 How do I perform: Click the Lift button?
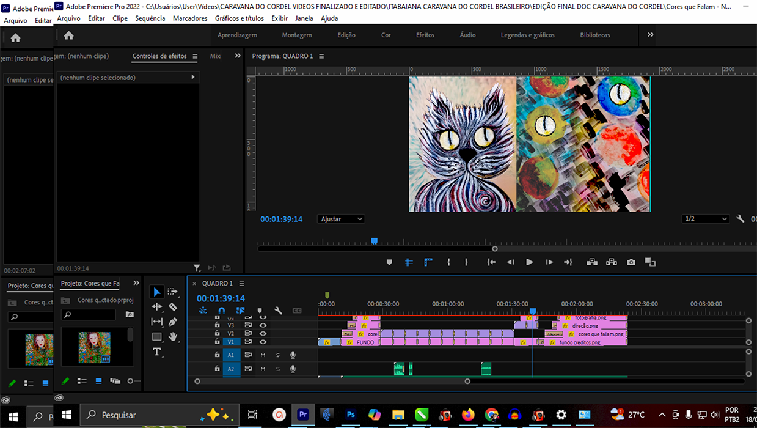592,262
